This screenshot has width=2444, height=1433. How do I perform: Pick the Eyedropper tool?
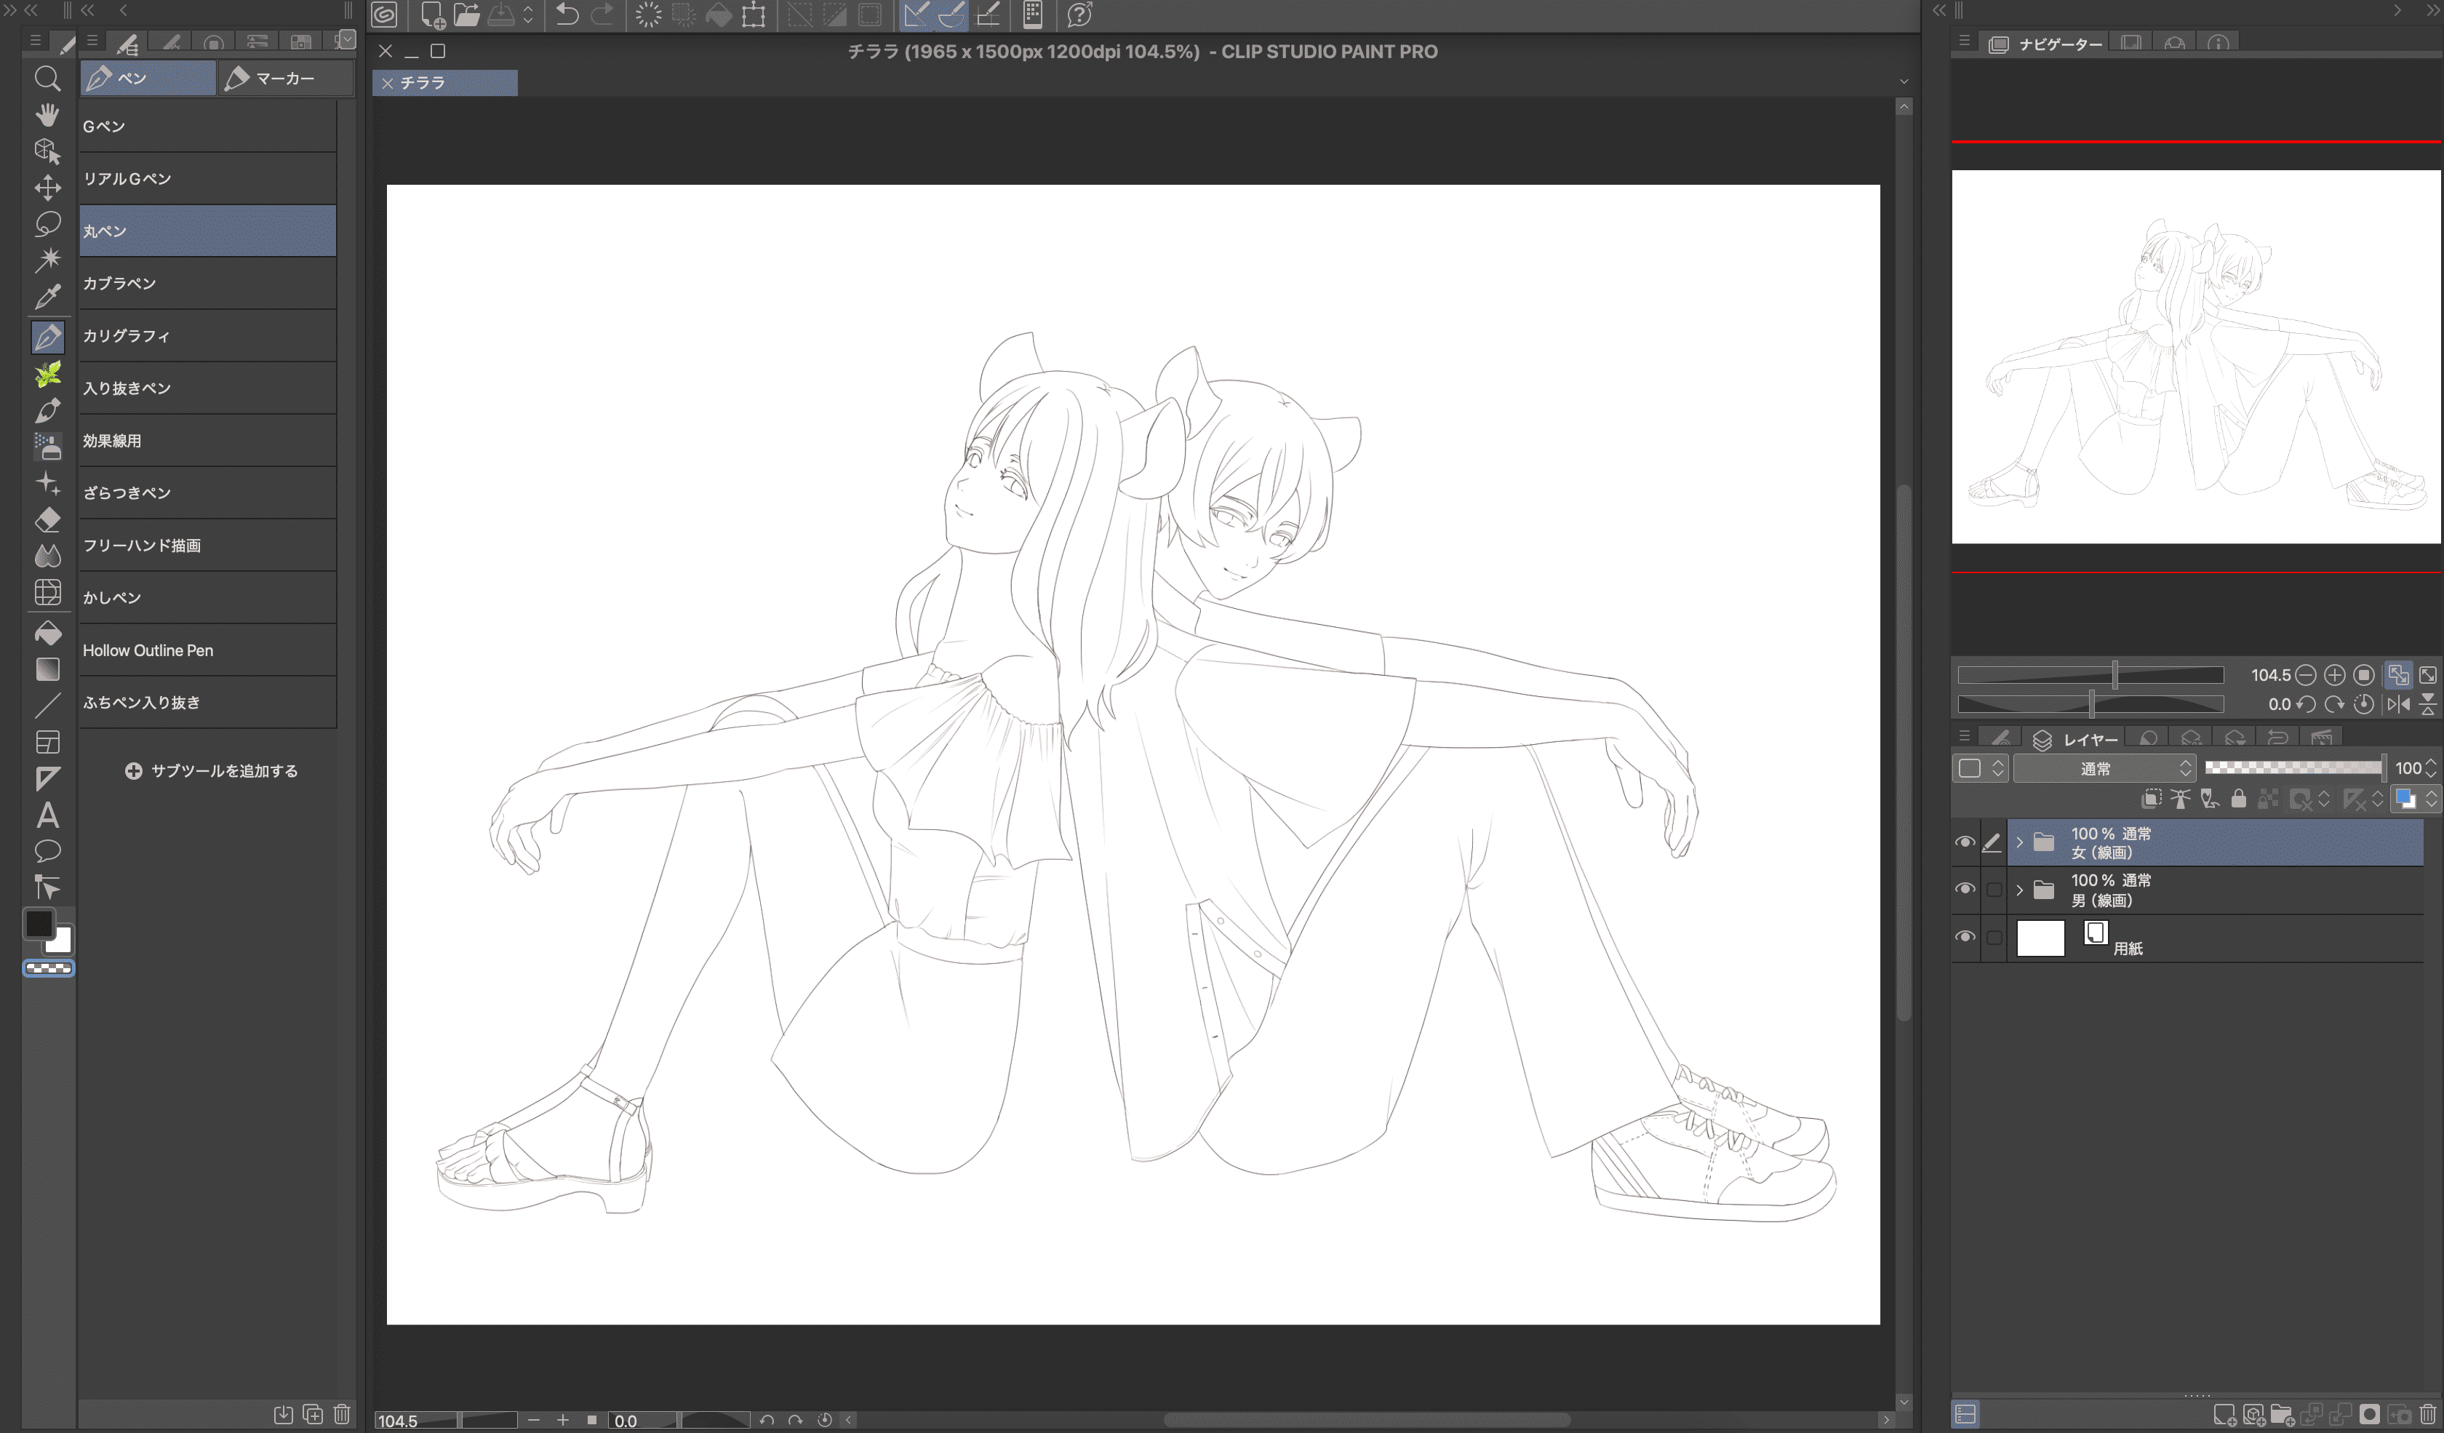point(47,297)
